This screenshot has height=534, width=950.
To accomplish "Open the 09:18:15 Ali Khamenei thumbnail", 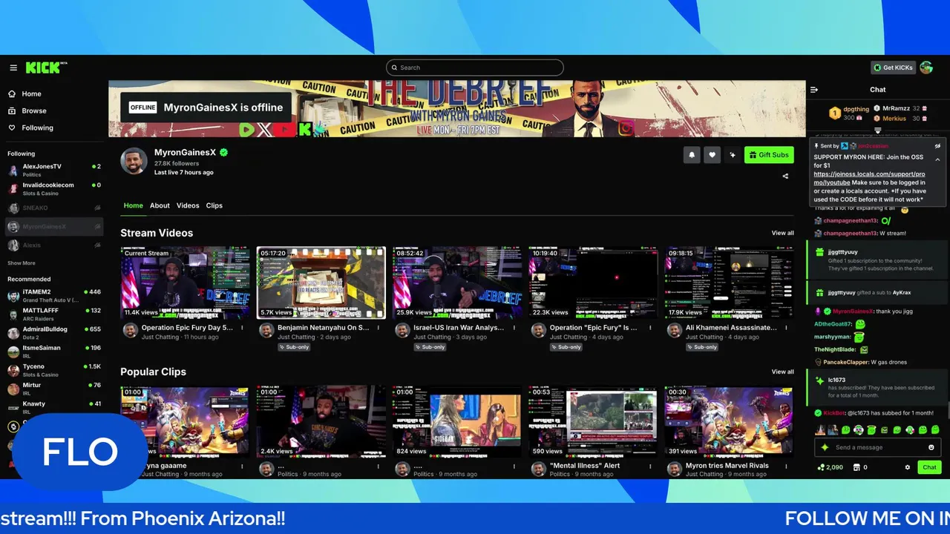I will point(730,283).
